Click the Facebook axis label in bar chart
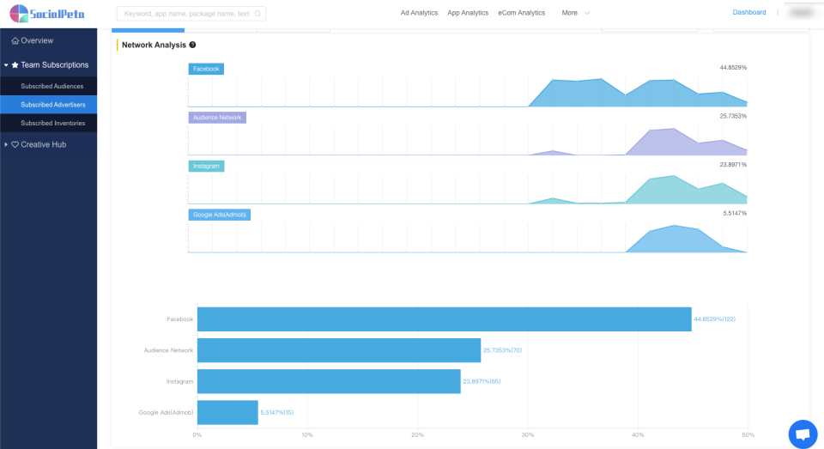Screen dimensions: 824x449 [x=179, y=319]
